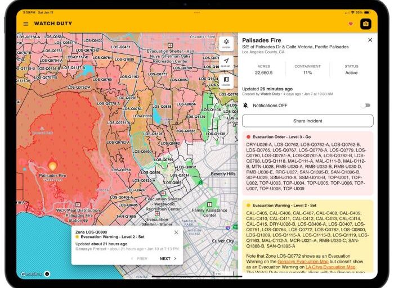The image size is (394, 288).
Task: Click zone label SAN-Q1605 on map
Action: tap(126, 216)
